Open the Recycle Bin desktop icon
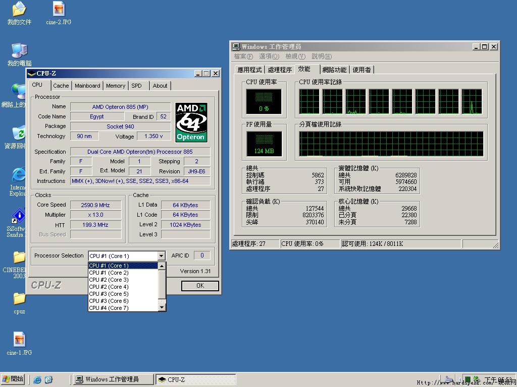517x387 pixels. coord(19,134)
